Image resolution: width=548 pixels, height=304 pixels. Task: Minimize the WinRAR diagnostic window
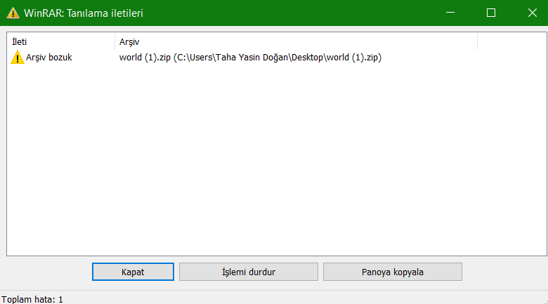coord(450,13)
